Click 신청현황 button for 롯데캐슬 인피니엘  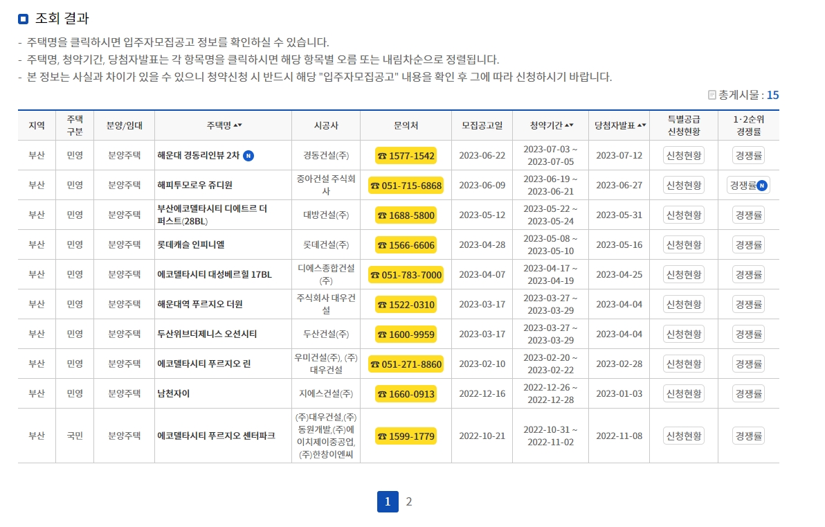(x=683, y=244)
